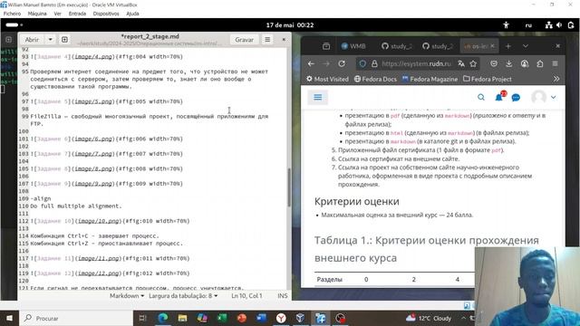Viewport: 580px width, 326px height.
Task: Open Entrada menu in VirtualBox
Action: pyautogui.click(x=77, y=14)
